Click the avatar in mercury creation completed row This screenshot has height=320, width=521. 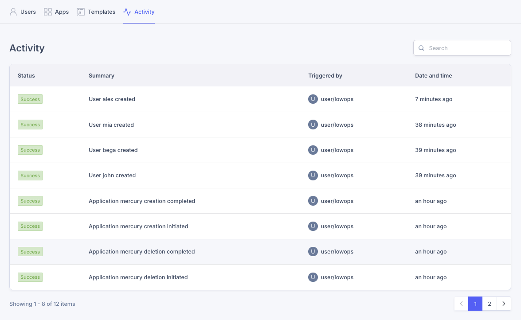tap(313, 201)
